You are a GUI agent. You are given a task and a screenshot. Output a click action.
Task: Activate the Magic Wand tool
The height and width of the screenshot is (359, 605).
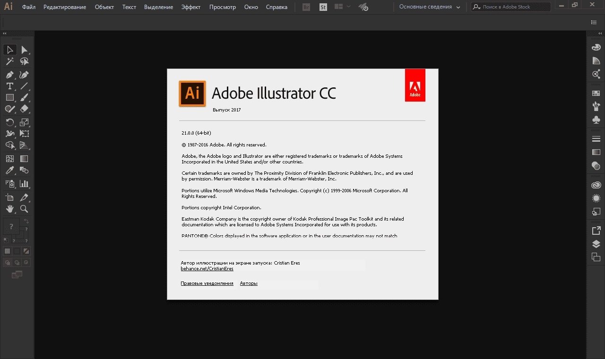(9, 61)
